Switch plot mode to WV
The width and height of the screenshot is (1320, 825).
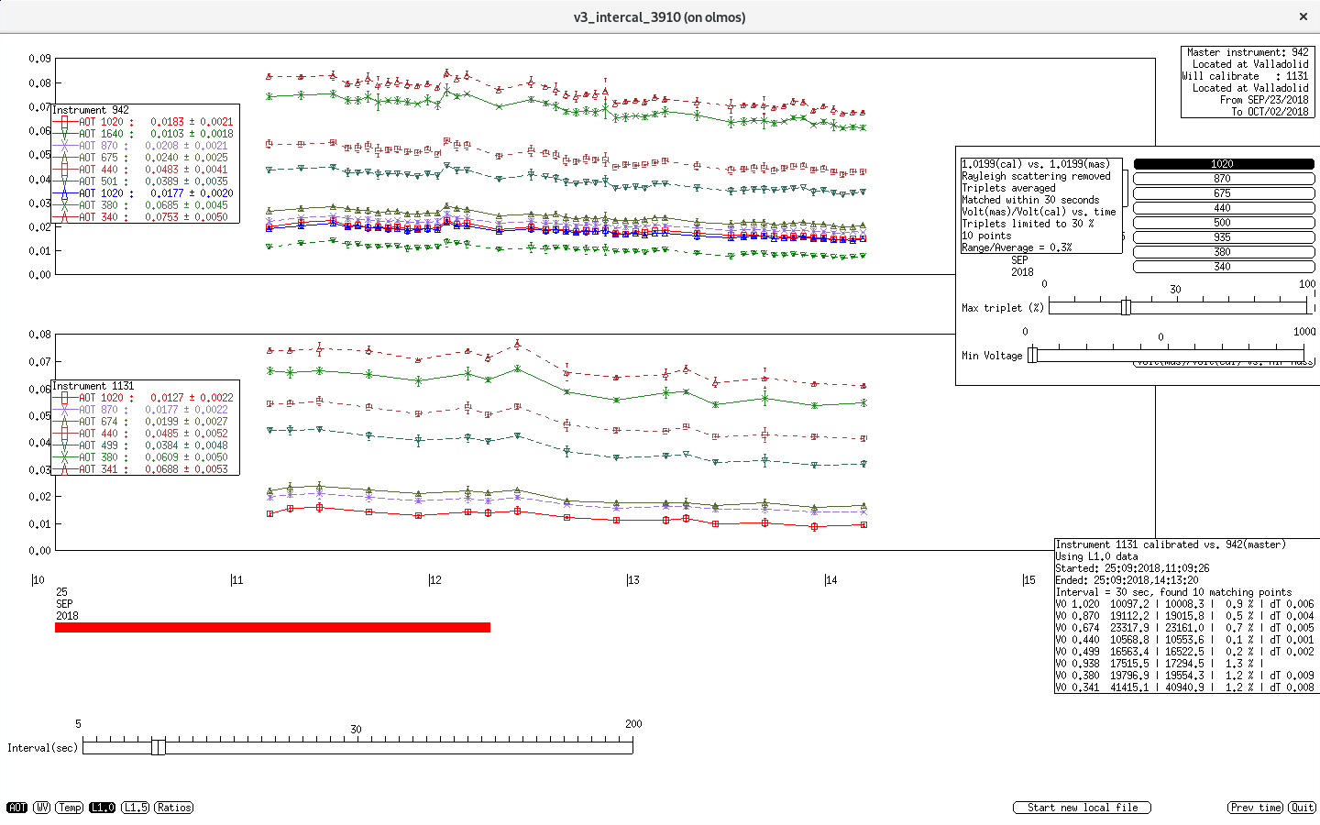tap(42, 808)
